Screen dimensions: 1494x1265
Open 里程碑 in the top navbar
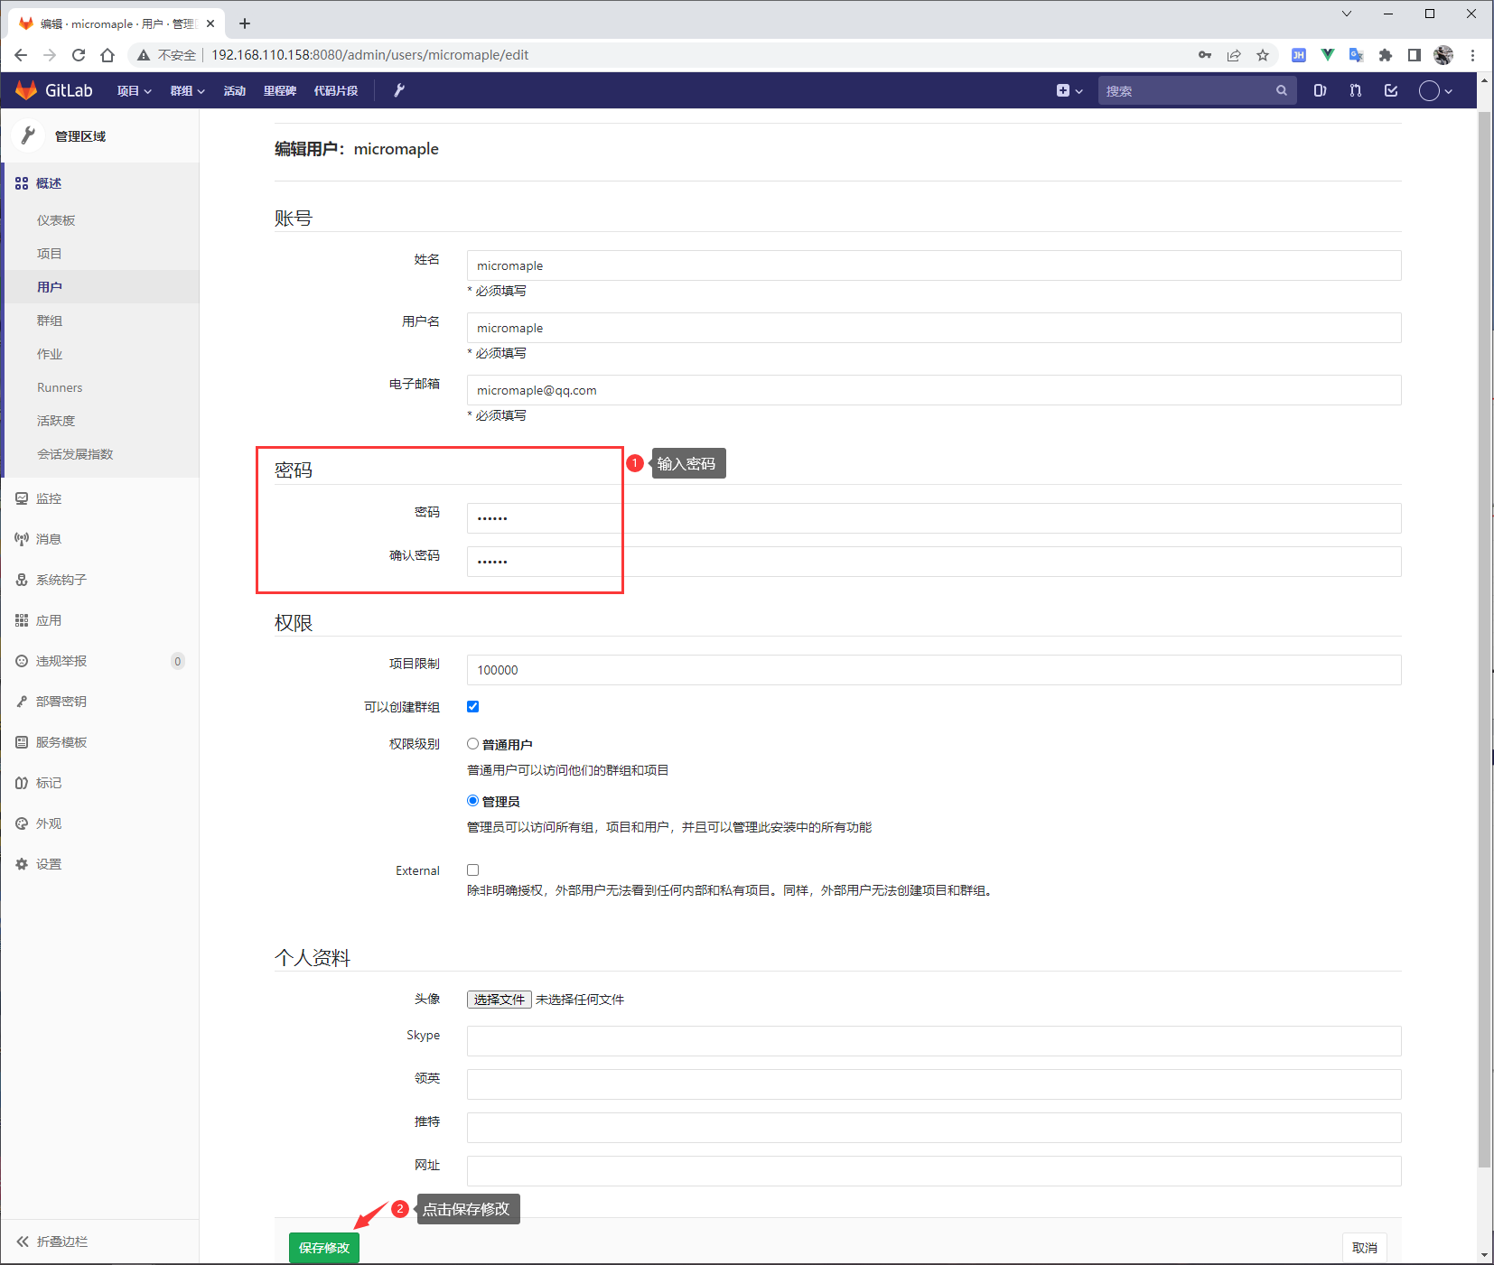[x=280, y=90]
